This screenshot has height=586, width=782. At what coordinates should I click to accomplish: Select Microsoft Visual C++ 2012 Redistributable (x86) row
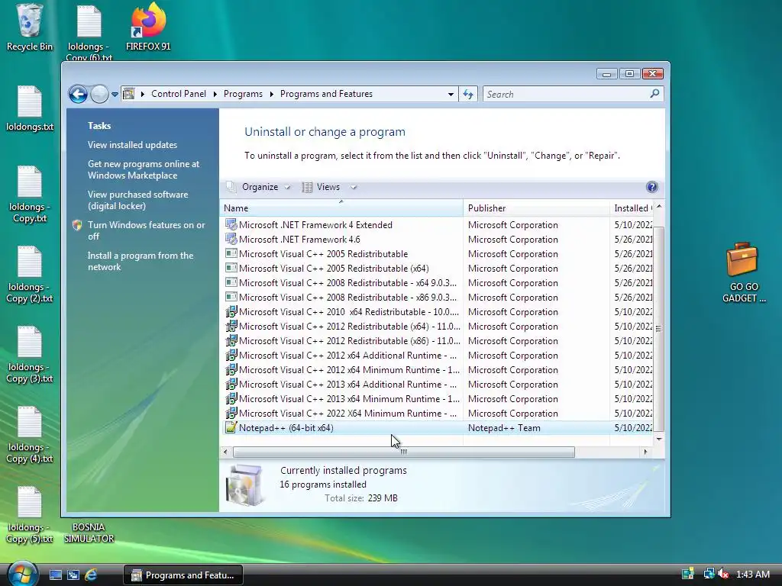click(x=436, y=341)
